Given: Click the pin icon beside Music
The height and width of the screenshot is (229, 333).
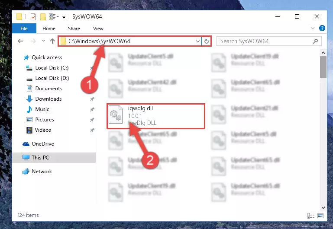Looking at the screenshot, I should [x=92, y=109].
